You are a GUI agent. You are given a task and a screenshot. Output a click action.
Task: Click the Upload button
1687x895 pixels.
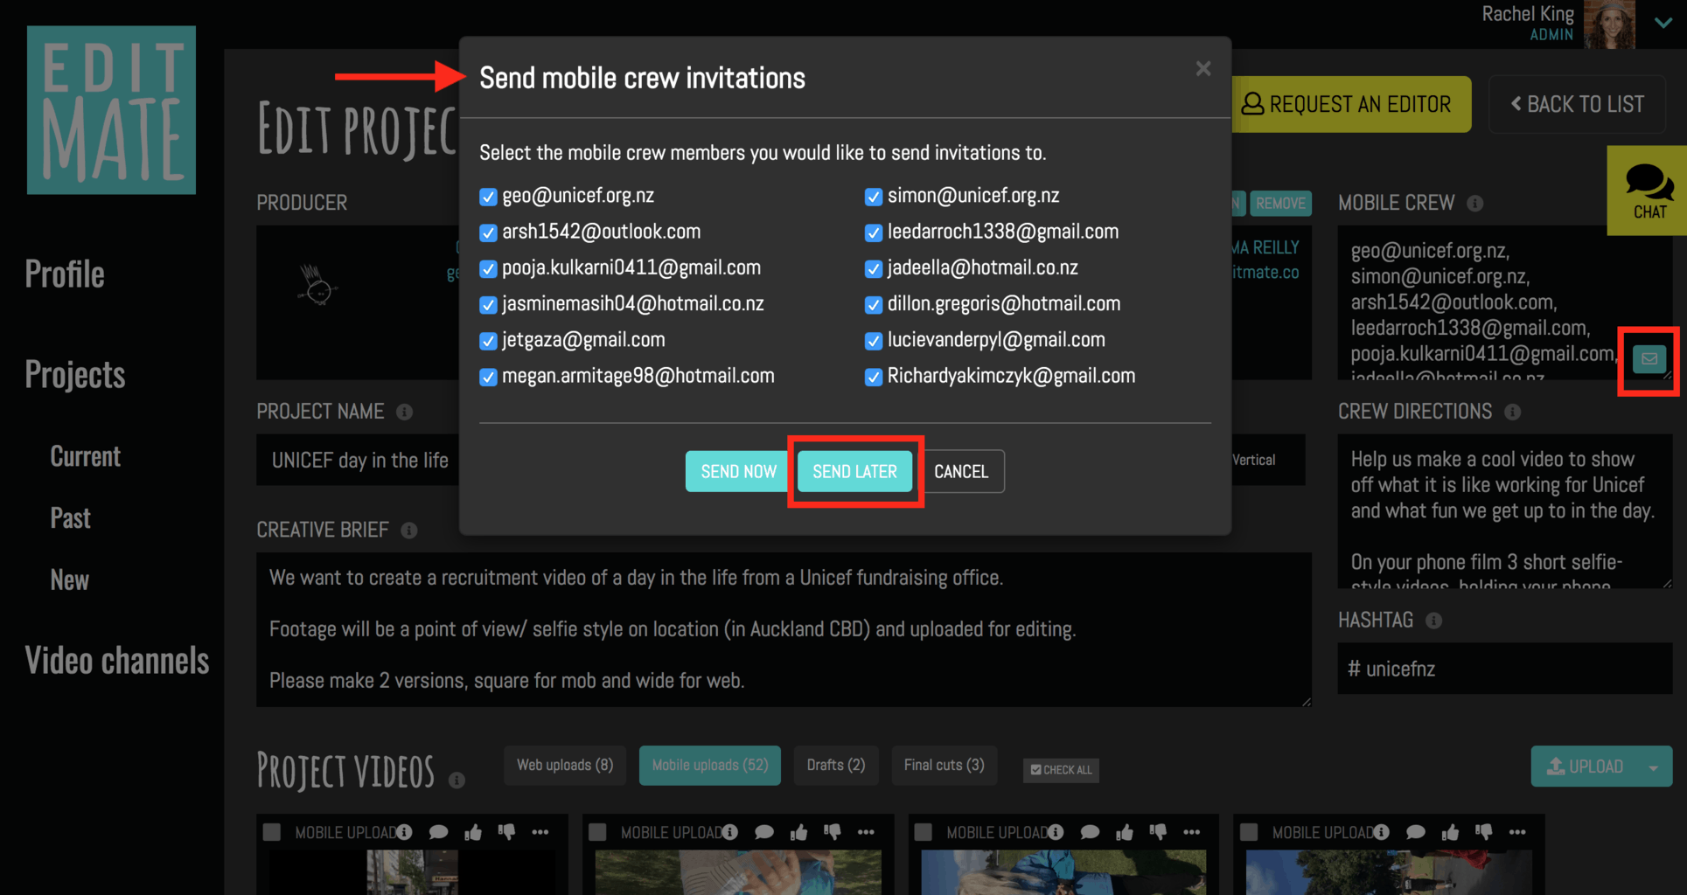1585,767
